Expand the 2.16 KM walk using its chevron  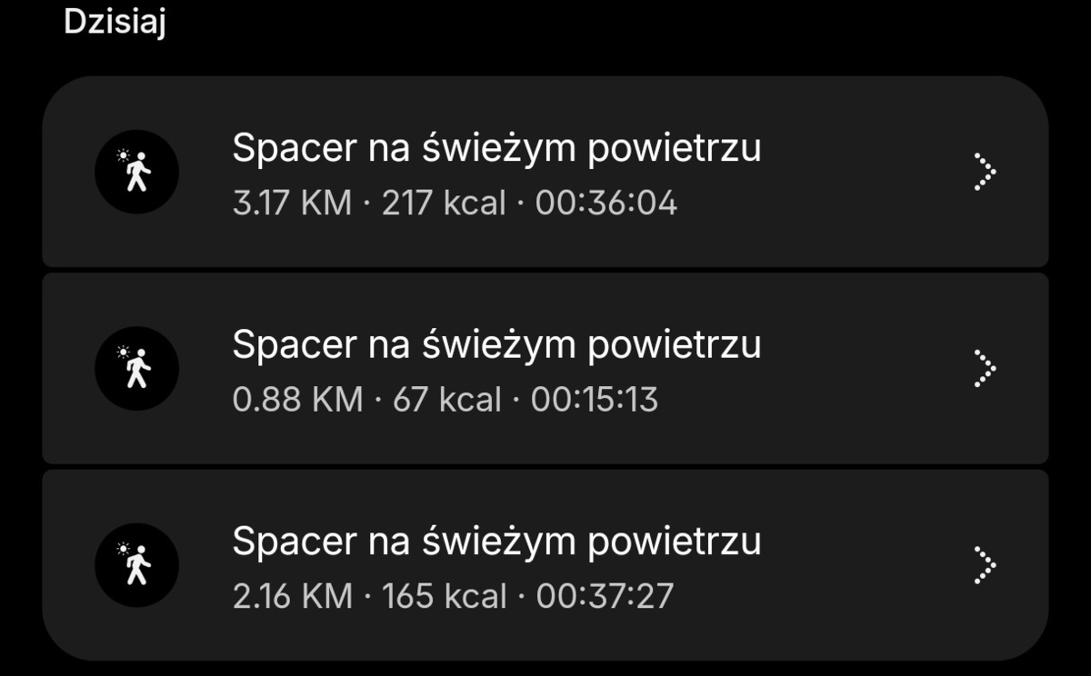click(x=984, y=565)
